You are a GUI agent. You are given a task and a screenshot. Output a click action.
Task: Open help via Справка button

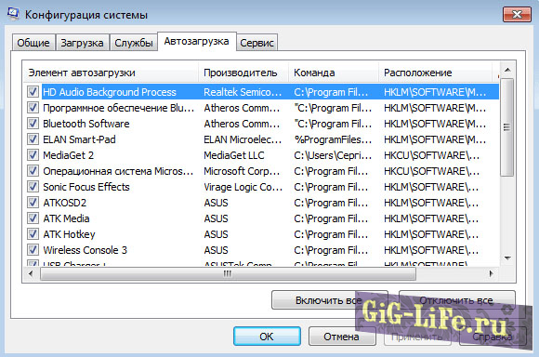(493, 336)
